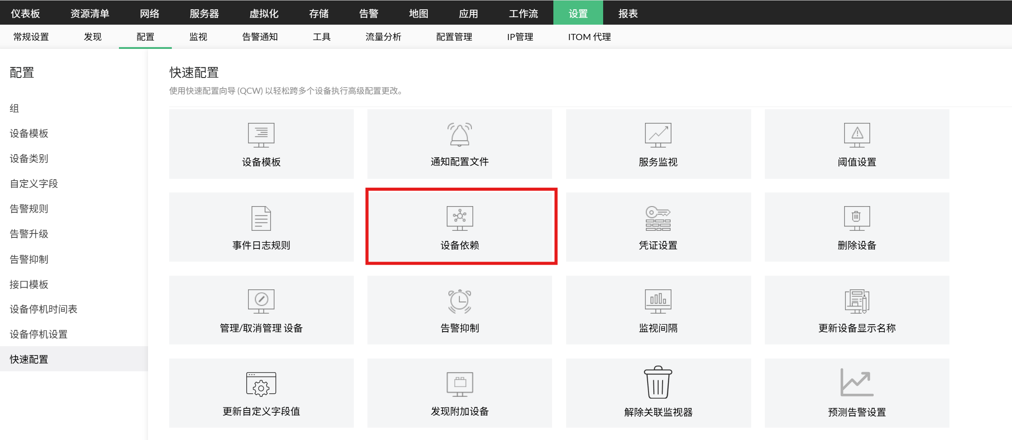This screenshot has width=1012, height=440.
Task: Switch to the 监视 tab
Action: point(198,37)
